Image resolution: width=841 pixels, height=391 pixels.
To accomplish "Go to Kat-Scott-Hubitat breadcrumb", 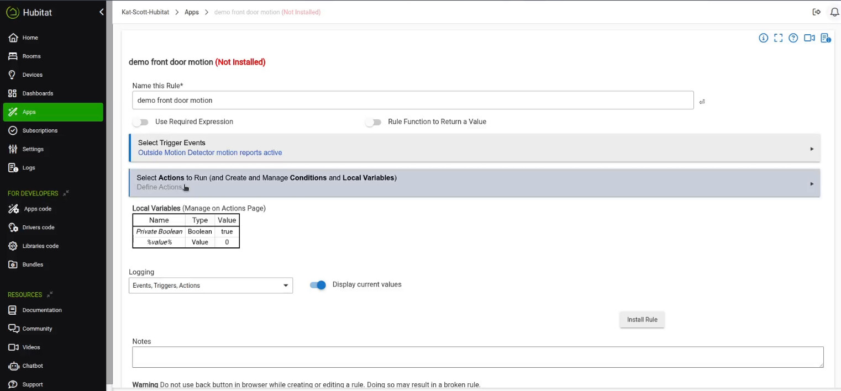I will click(x=145, y=12).
